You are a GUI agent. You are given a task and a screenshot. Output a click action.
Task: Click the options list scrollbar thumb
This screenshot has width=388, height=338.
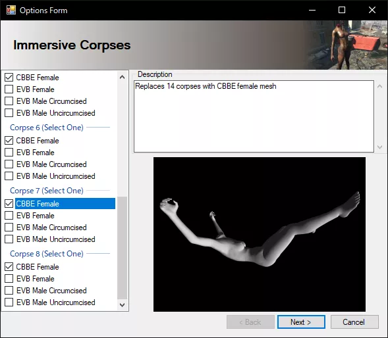(122, 248)
